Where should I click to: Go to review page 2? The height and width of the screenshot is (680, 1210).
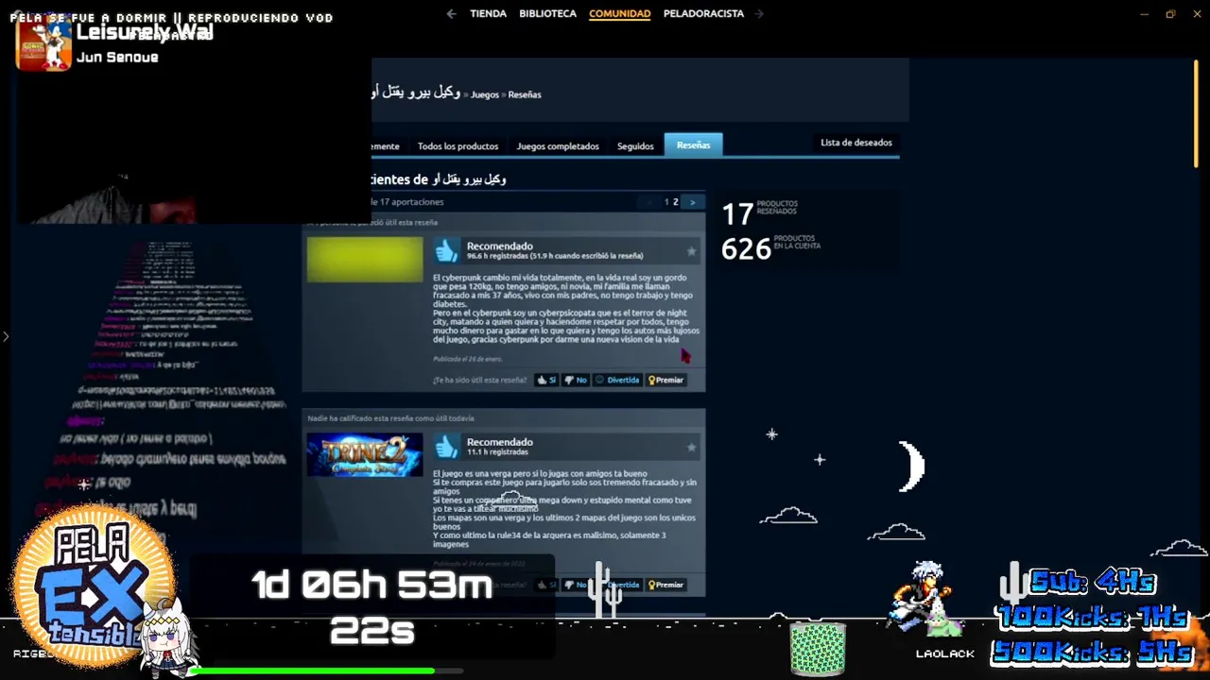click(675, 202)
